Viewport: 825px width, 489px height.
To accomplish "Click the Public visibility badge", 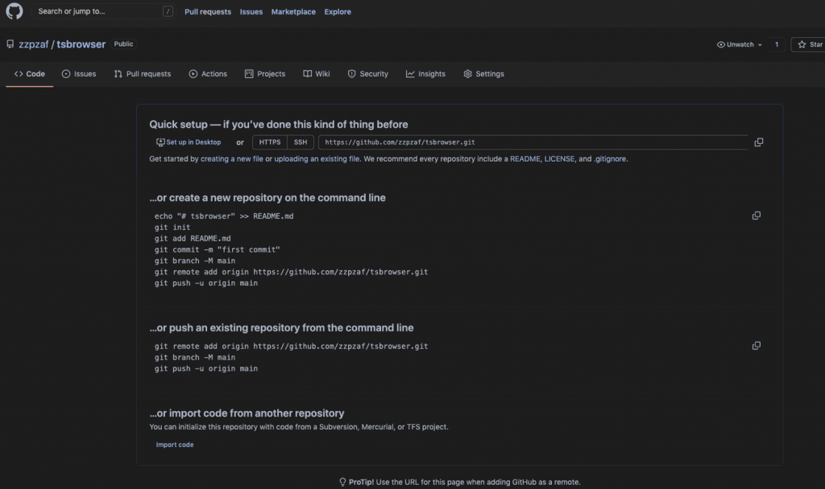I will (x=123, y=44).
